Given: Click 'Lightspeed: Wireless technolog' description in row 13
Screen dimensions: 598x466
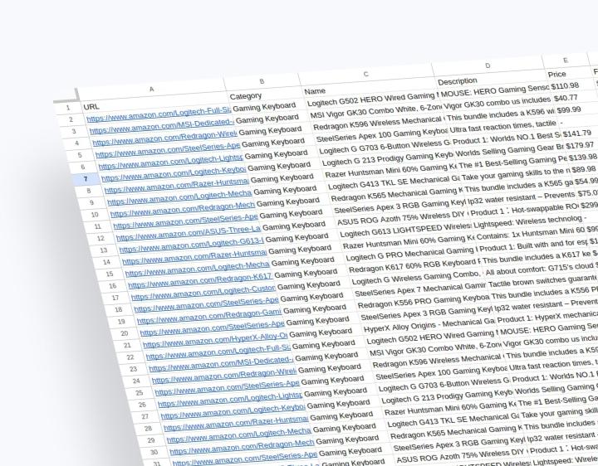Looking at the screenshot, I should [528, 221].
